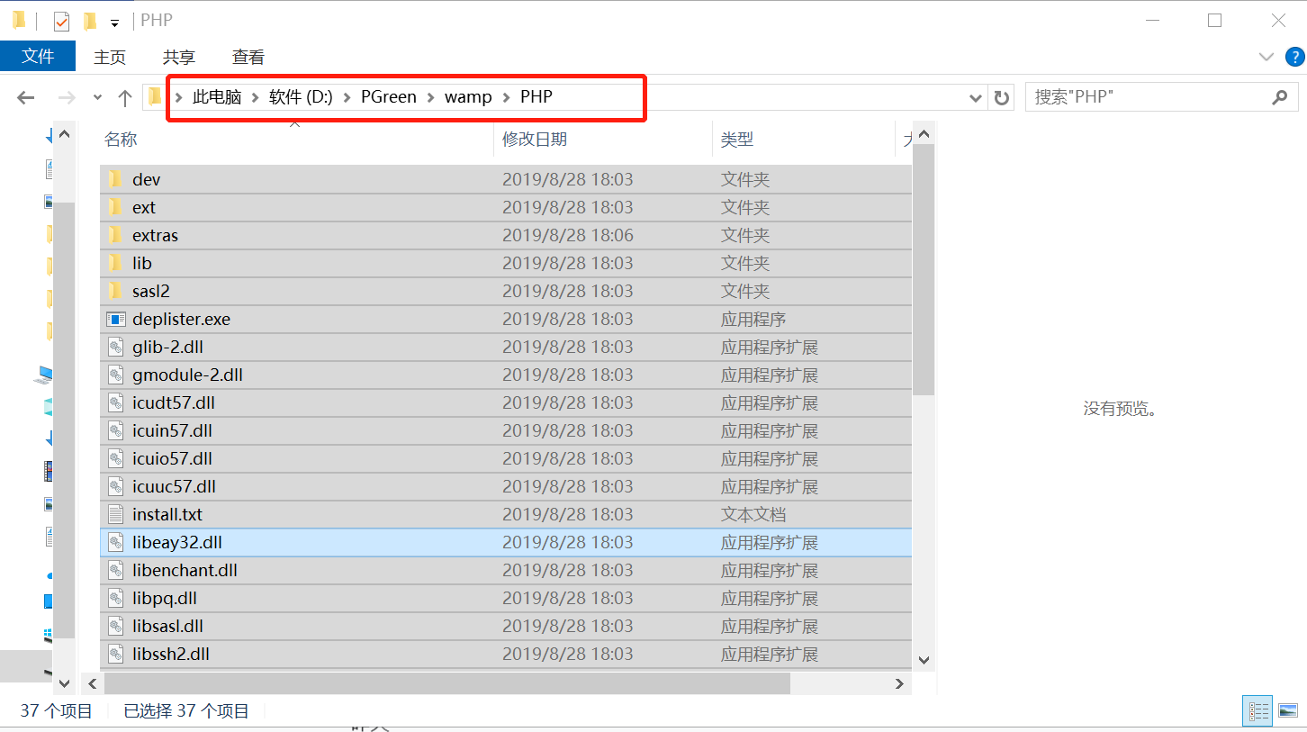Image resolution: width=1307 pixels, height=732 pixels.
Task: Click the glib-2.dll file icon
Action: pyautogui.click(x=115, y=347)
